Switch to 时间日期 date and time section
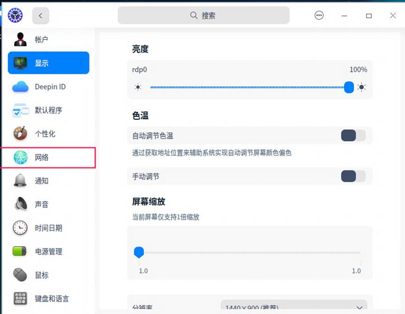 click(x=20, y=228)
